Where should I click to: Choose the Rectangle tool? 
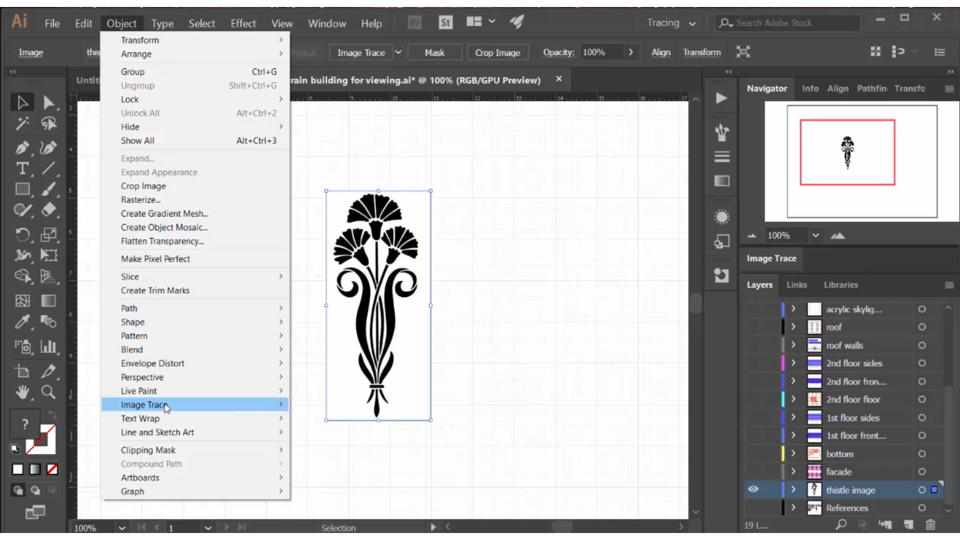click(x=22, y=189)
